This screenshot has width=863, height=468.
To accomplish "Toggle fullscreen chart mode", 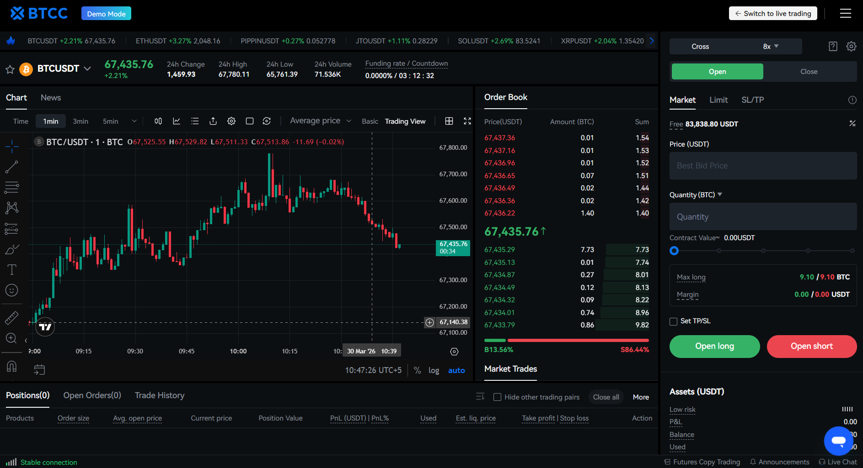I will coord(467,121).
